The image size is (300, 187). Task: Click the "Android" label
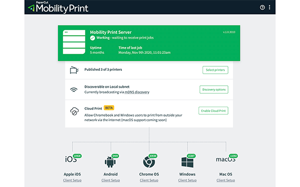[110, 174]
